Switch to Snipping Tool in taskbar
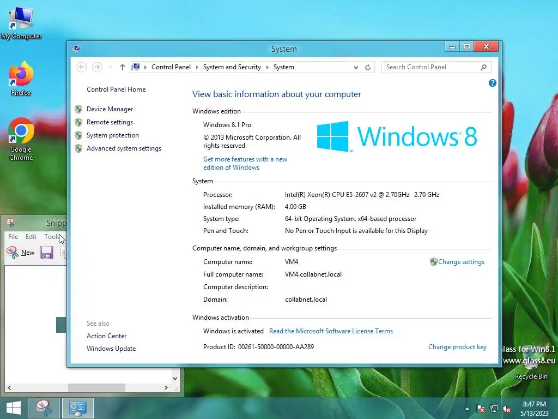This screenshot has height=419, width=558. 44,408
